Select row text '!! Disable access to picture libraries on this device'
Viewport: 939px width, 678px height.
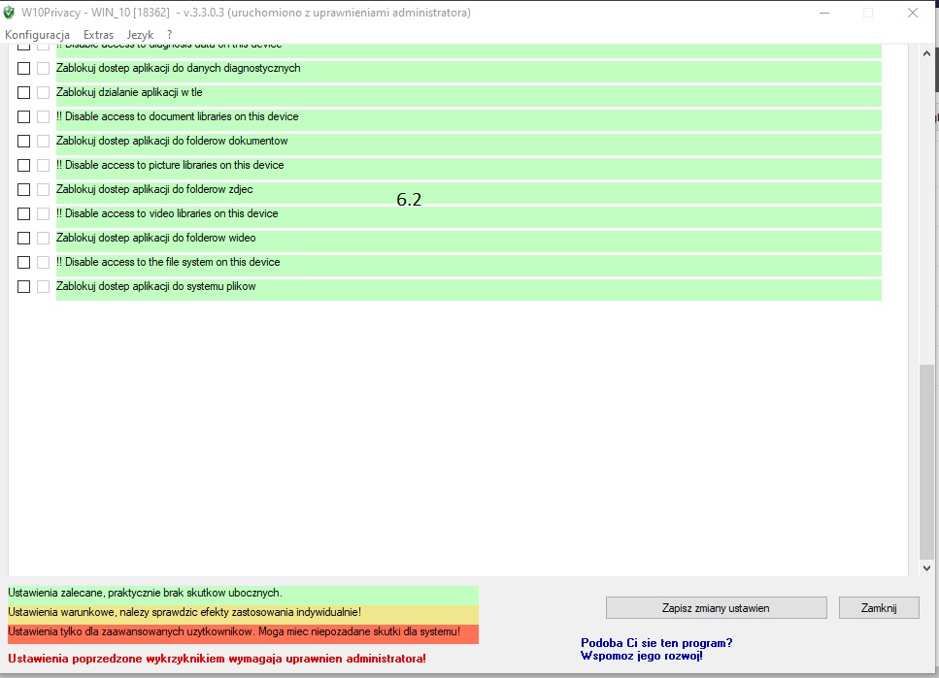(170, 165)
